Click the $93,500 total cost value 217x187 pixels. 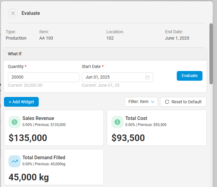pos(128,138)
